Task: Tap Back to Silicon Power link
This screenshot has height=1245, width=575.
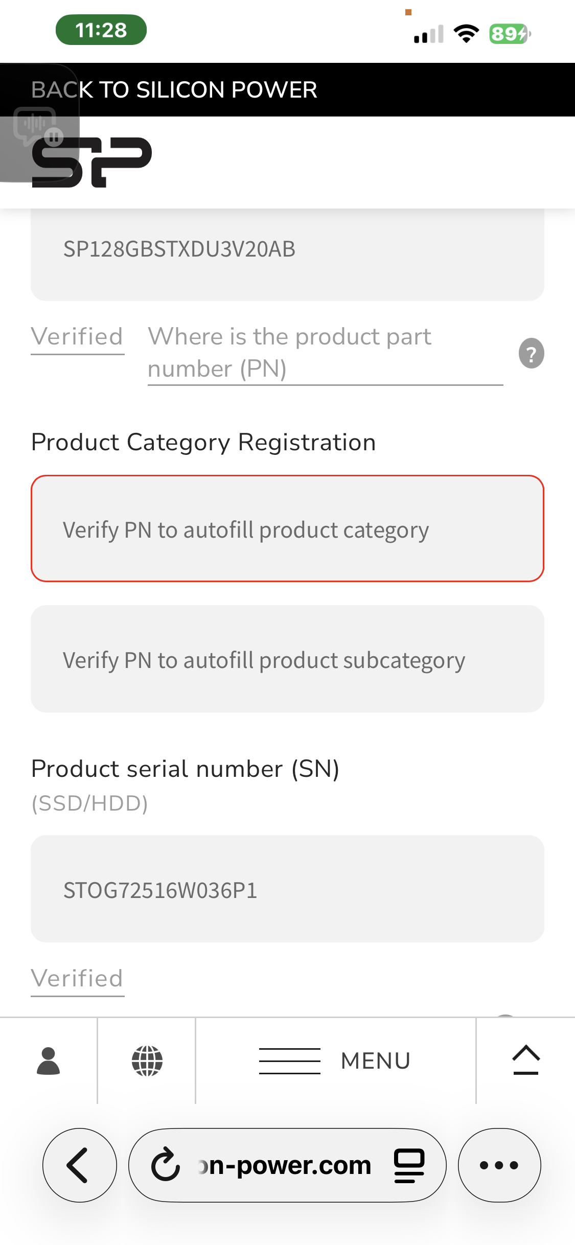Action: pos(174,90)
